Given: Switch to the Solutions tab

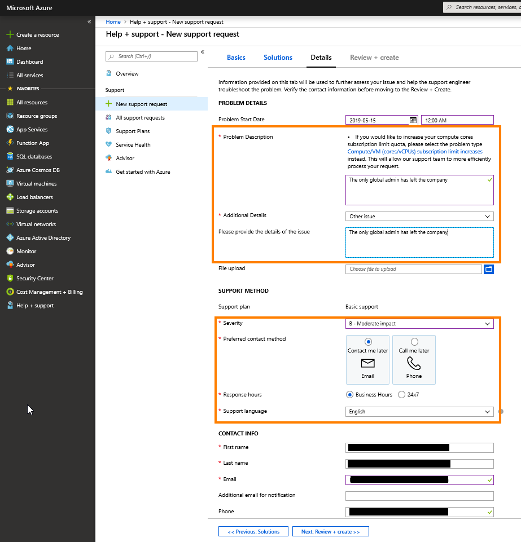Looking at the screenshot, I should (278, 58).
